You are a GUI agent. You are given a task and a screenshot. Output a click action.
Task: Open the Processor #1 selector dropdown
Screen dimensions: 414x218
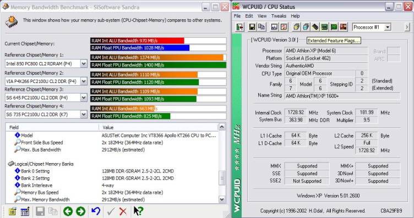(388, 27)
